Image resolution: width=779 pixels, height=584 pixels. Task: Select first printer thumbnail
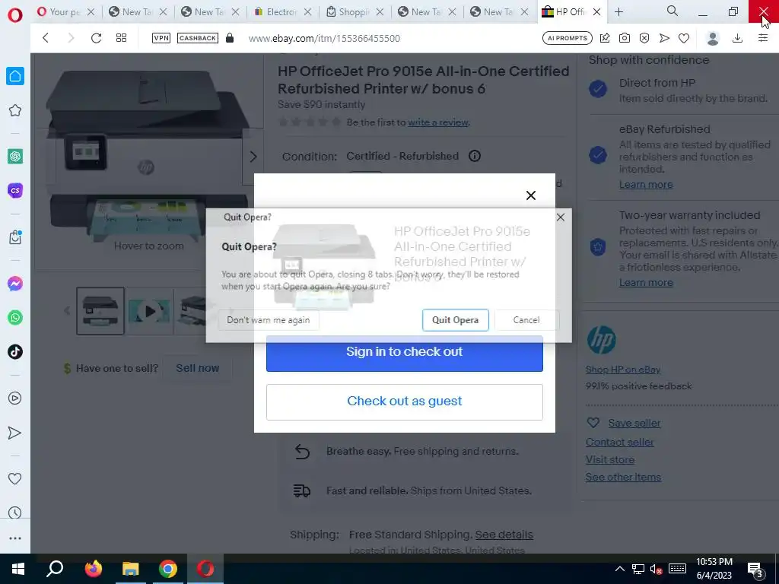[x=100, y=311]
